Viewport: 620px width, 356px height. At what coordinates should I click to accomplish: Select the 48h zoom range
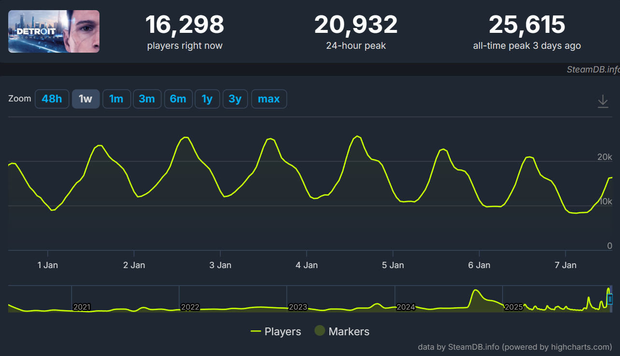tap(52, 99)
